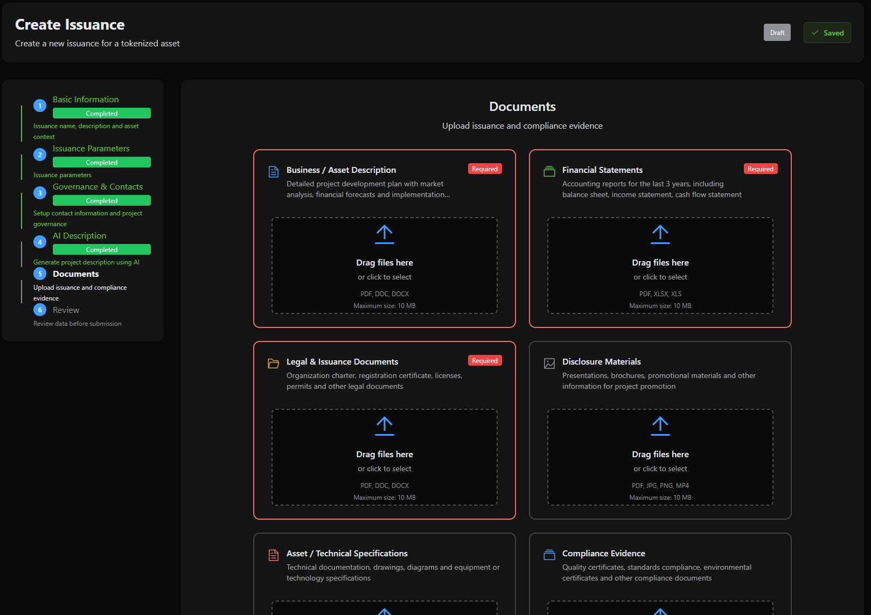871x615 pixels.
Task: Click the Draft status badge
Action: coord(777,32)
